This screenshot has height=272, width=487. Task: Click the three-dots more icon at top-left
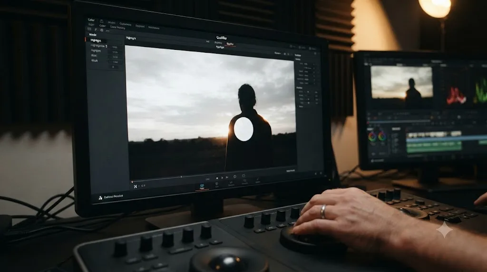(x=107, y=31)
